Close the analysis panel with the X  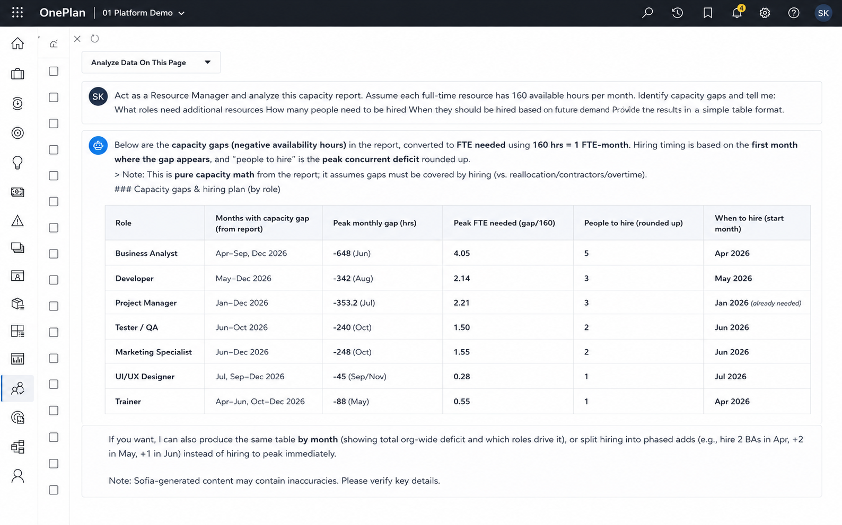(x=77, y=39)
